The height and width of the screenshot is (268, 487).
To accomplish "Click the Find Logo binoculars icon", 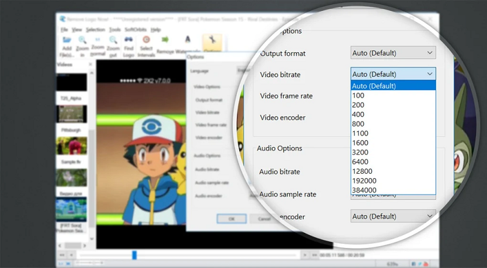I will tap(128, 40).
